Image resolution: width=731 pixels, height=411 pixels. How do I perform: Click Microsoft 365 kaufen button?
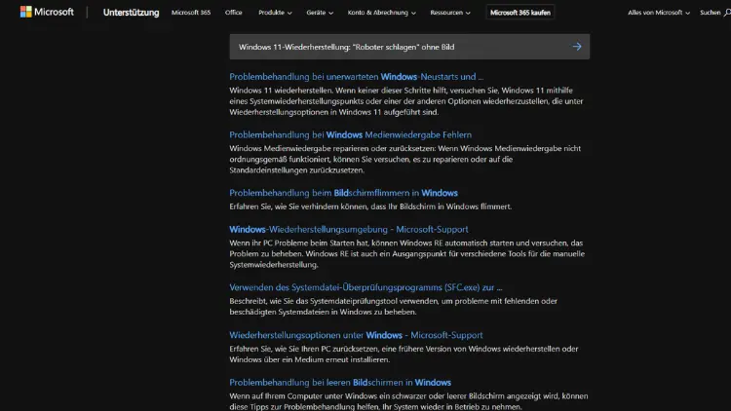point(520,13)
